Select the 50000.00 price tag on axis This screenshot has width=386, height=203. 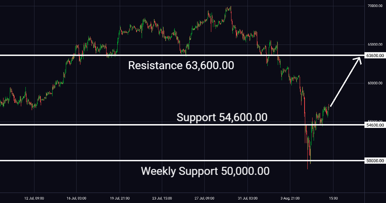(375, 161)
